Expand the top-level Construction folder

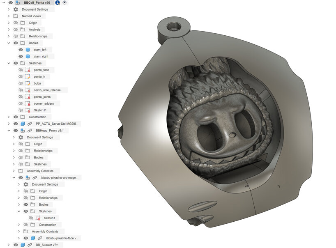click(9, 117)
